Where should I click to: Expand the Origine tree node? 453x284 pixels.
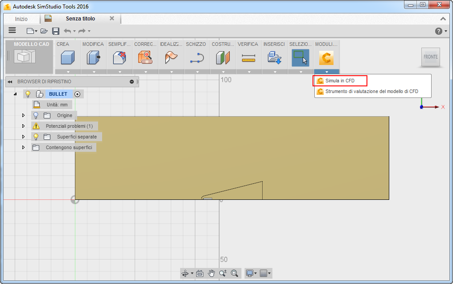click(23, 115)
